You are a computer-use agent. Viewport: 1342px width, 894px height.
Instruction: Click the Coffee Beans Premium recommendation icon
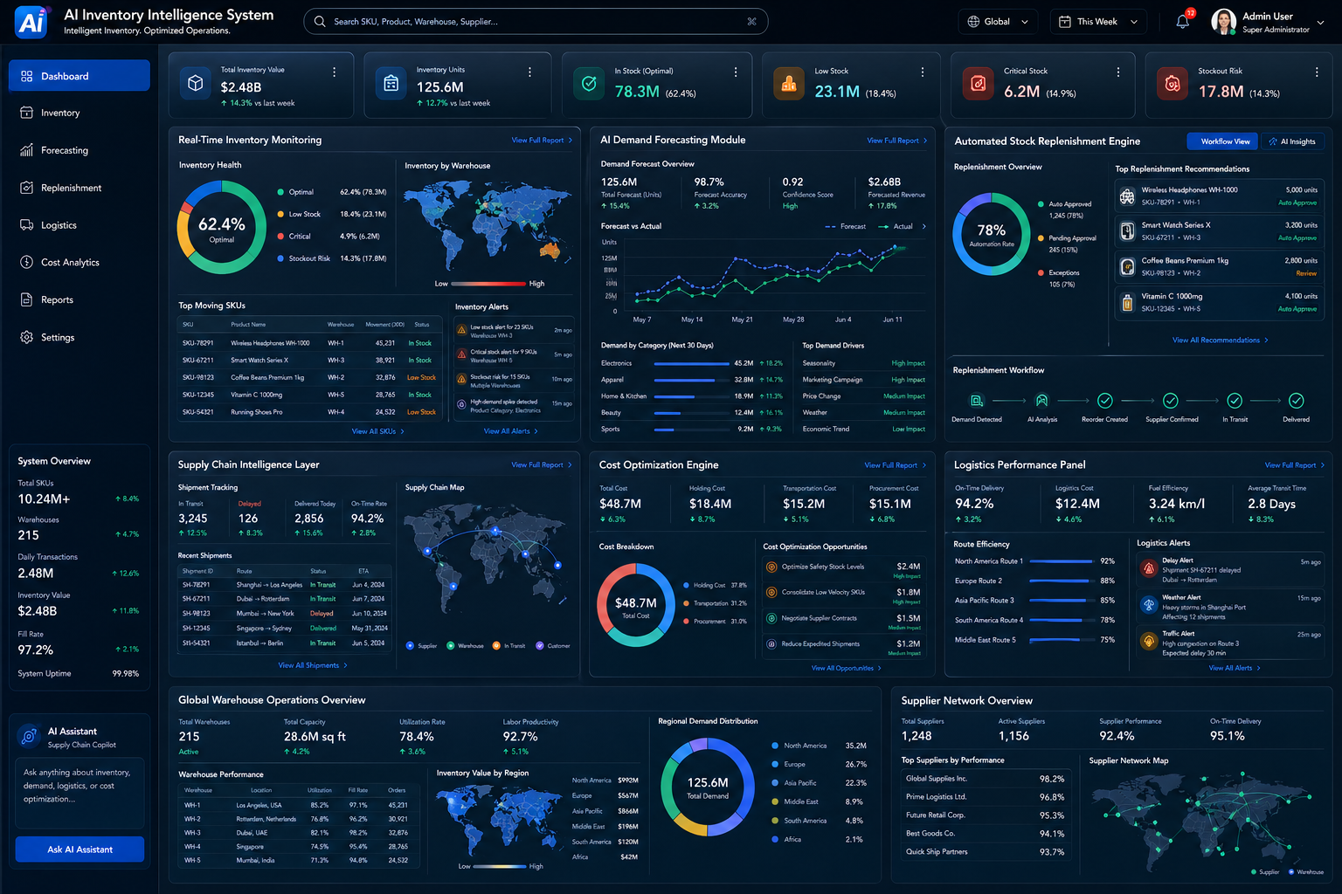click(x=1127, y=267)
